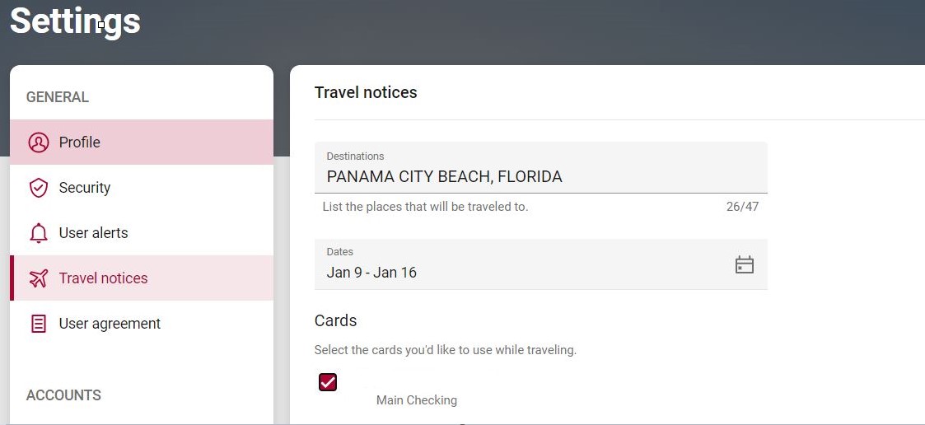Viewport: 925px width, 425px height.
Task: Click the Travel notices airplane icon
Action: 39,278
